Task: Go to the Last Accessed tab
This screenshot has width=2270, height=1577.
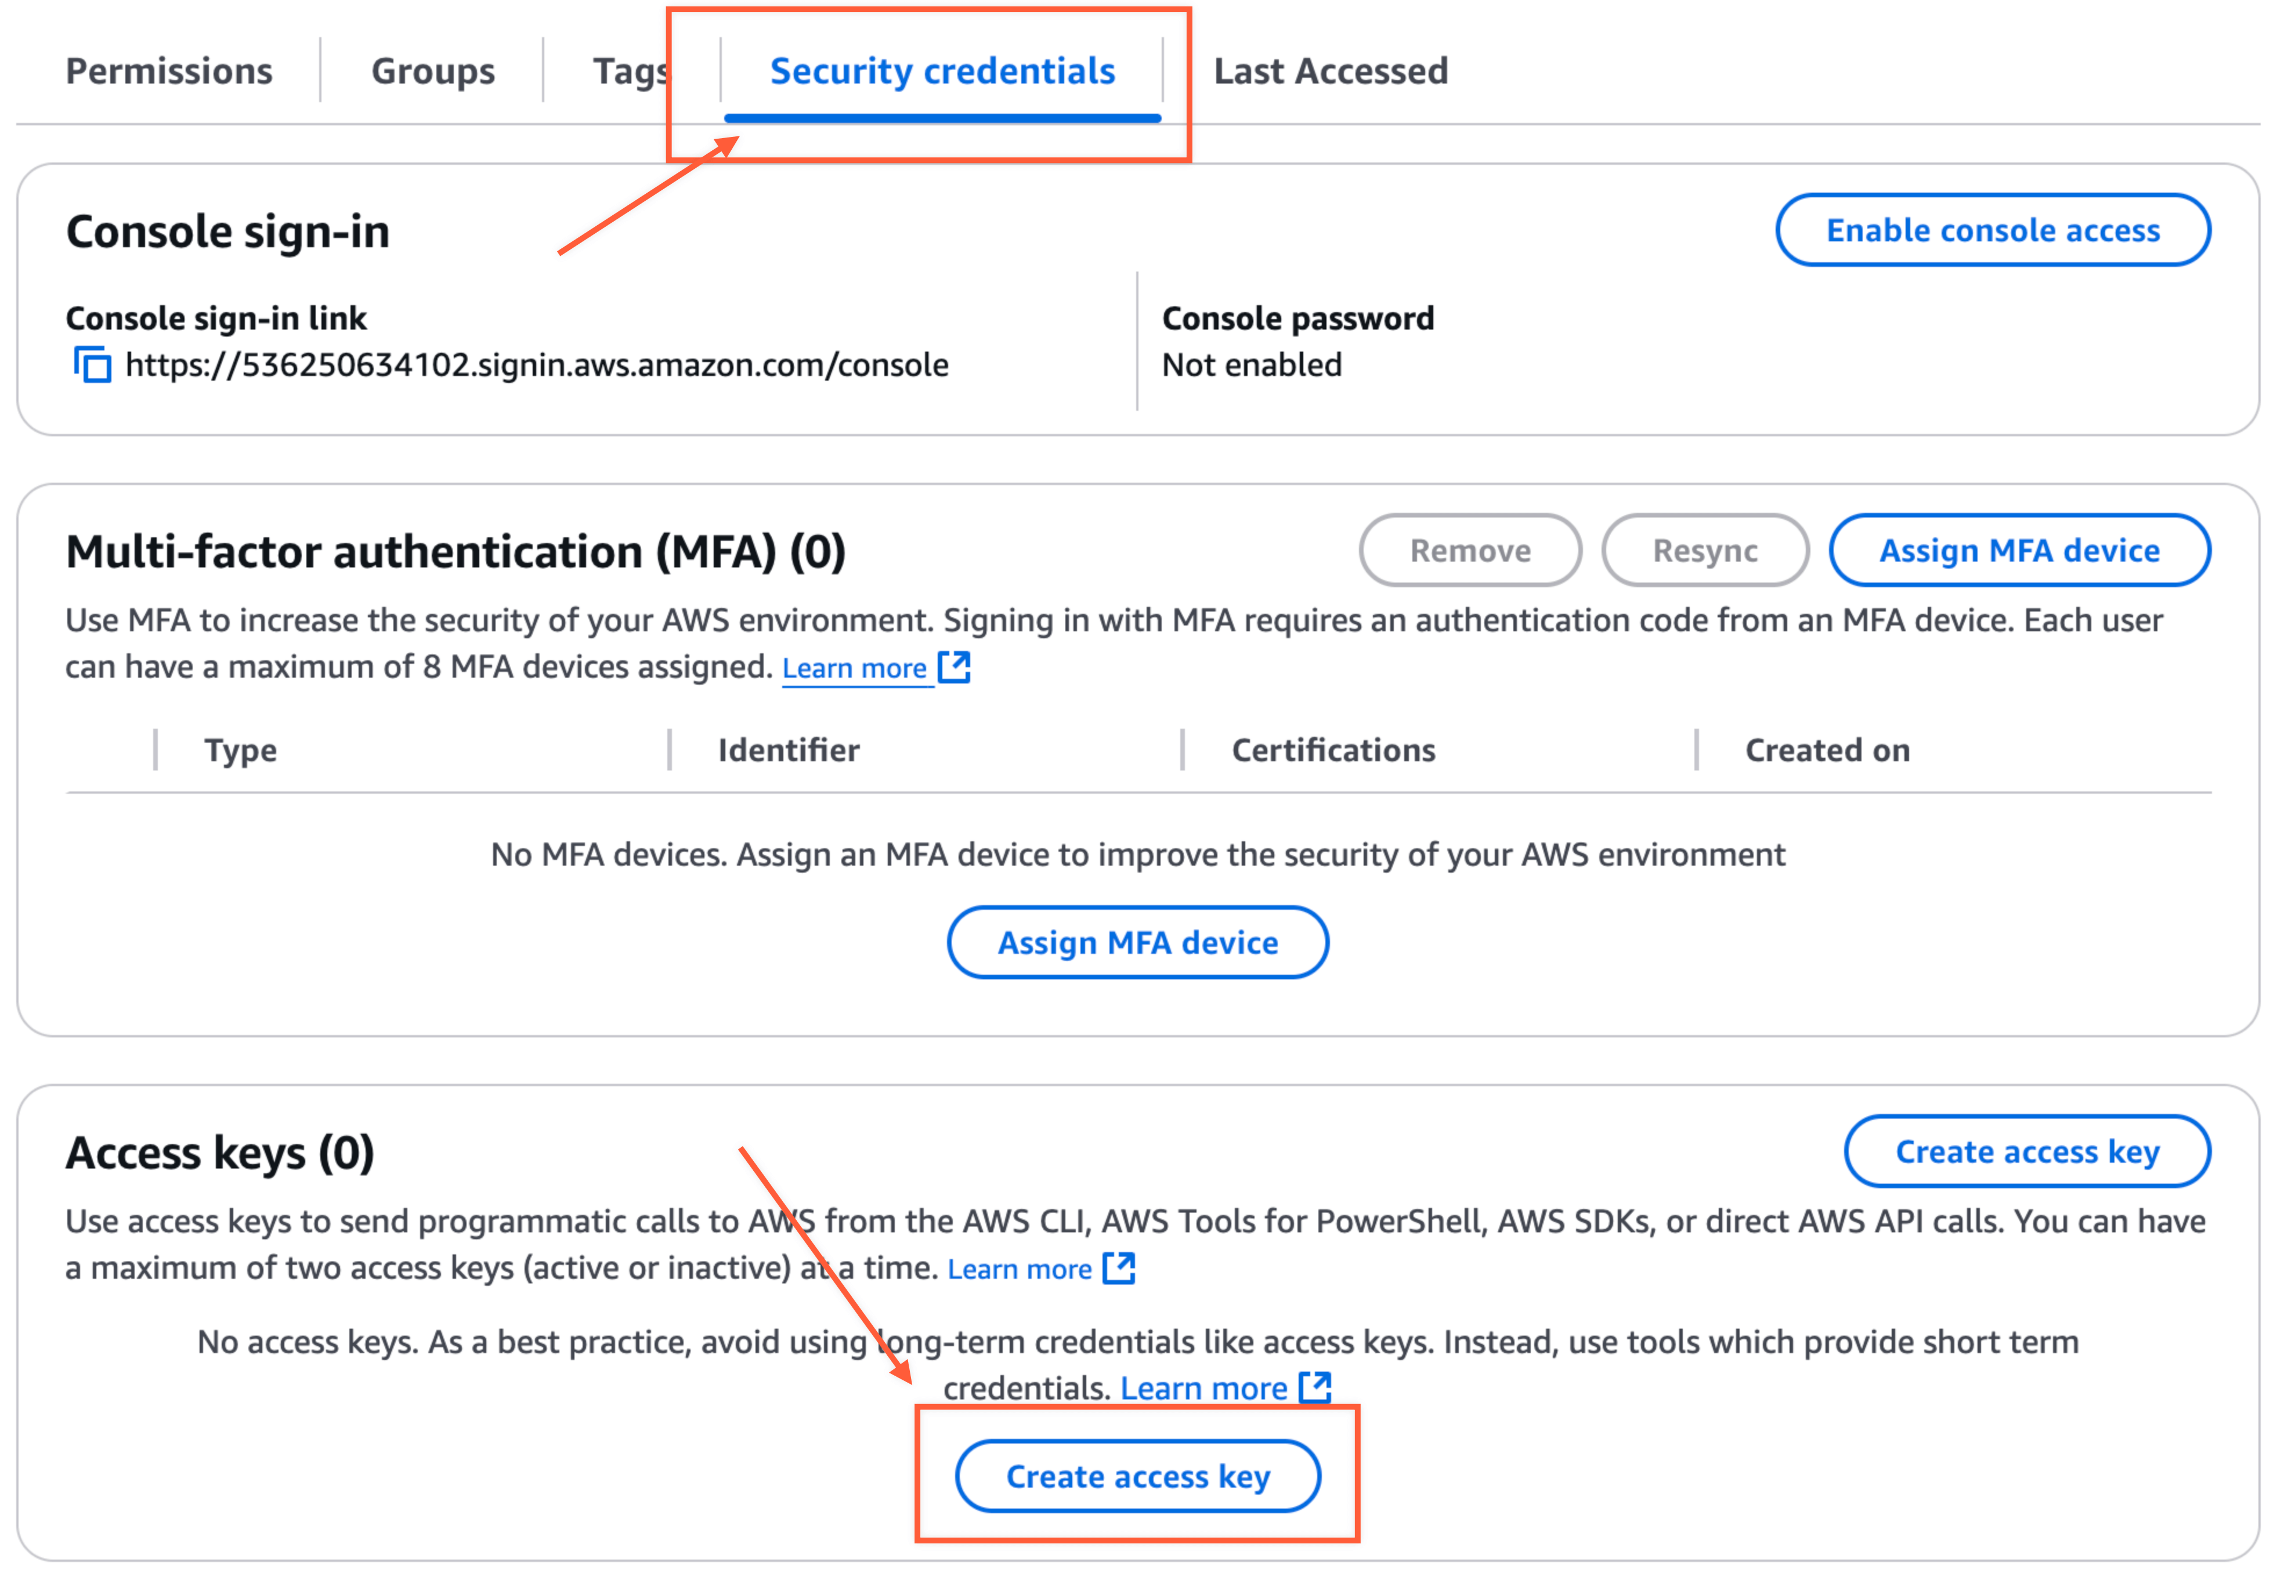Action: pos(1330,71)
